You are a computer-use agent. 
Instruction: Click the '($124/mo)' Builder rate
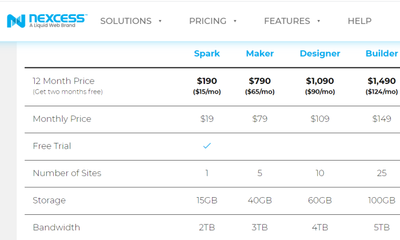pyautogui.click(x=382, y=92)
